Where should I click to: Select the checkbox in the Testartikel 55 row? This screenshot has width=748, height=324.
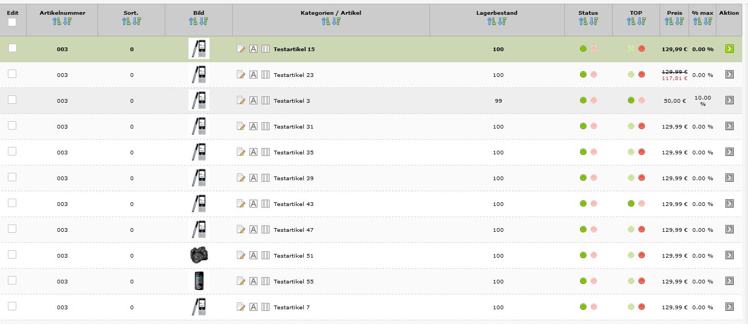tap(12, 281)
